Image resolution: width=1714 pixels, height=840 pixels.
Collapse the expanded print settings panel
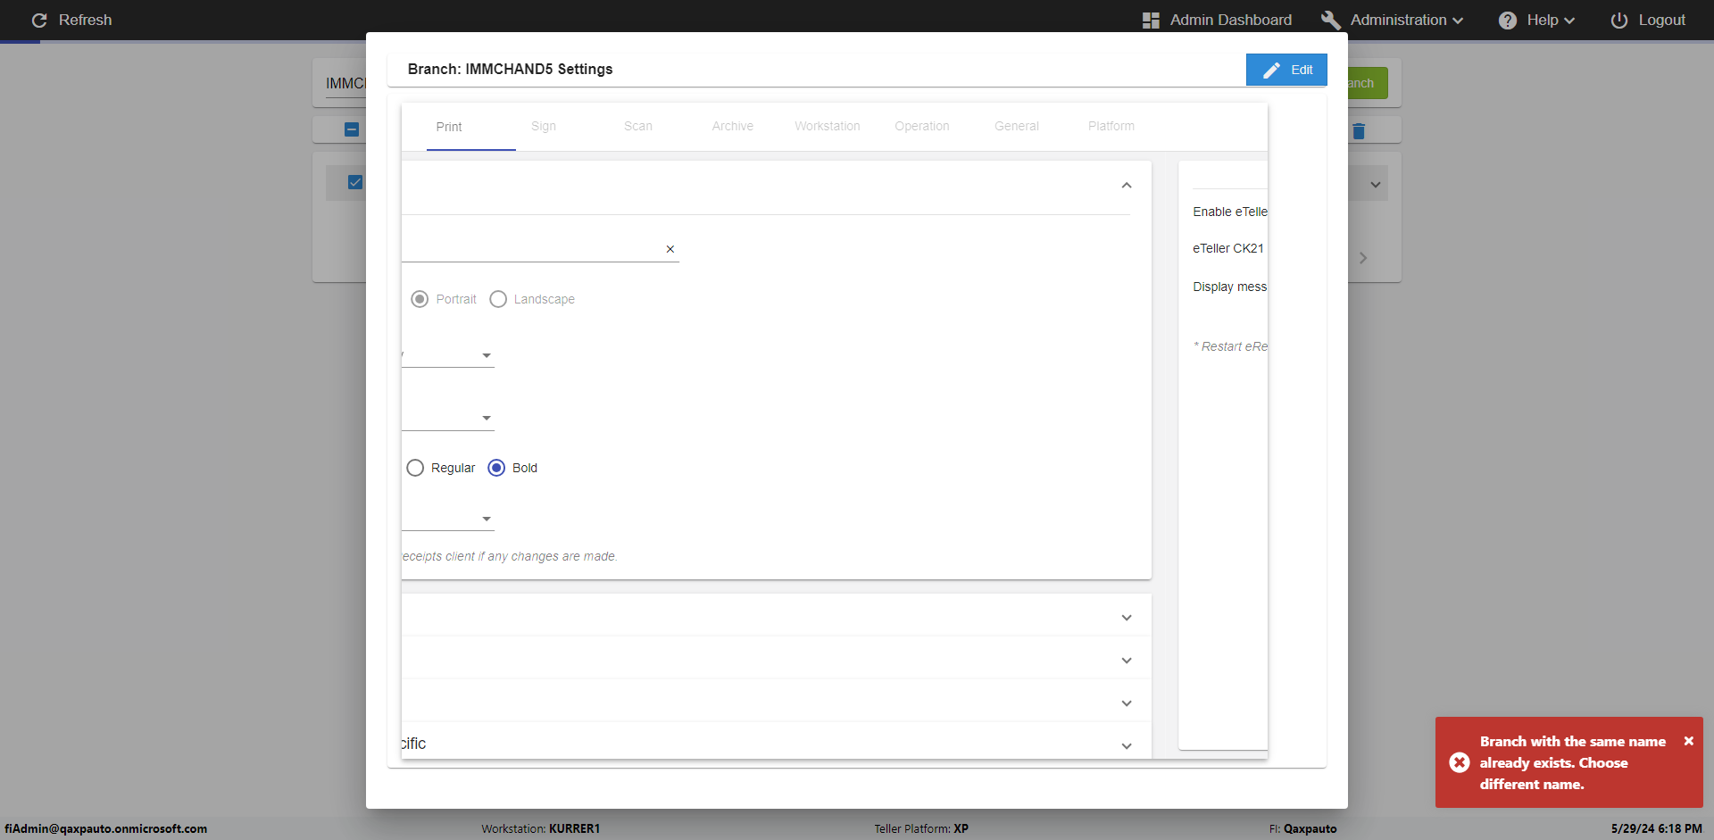(x=1127, y=186)
